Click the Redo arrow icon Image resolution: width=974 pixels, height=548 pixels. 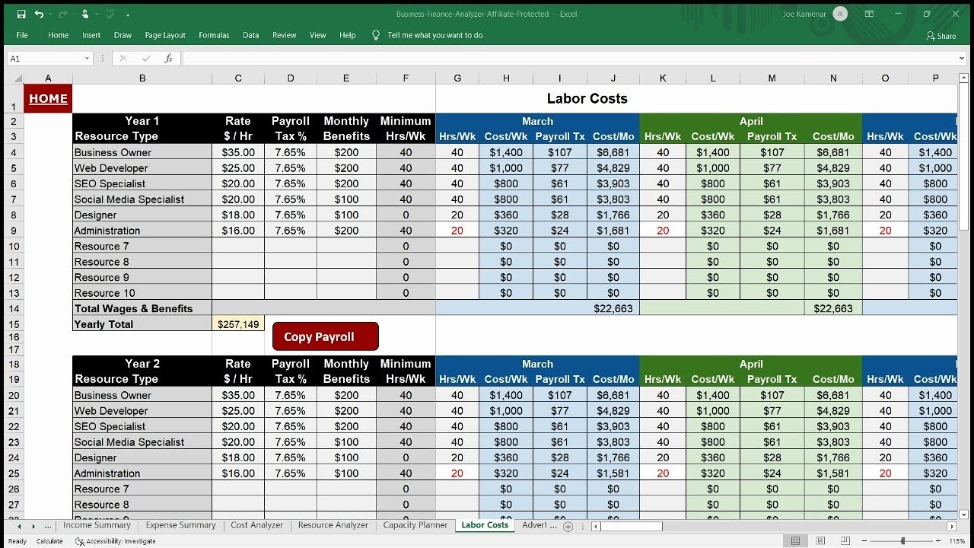point(62,14)
